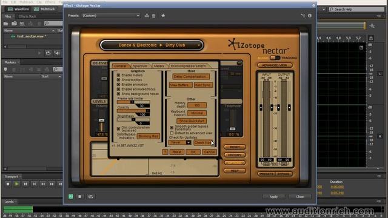Toggle Show background hazes checkbox
Screen dimensions: 388x218
point(118,94)
